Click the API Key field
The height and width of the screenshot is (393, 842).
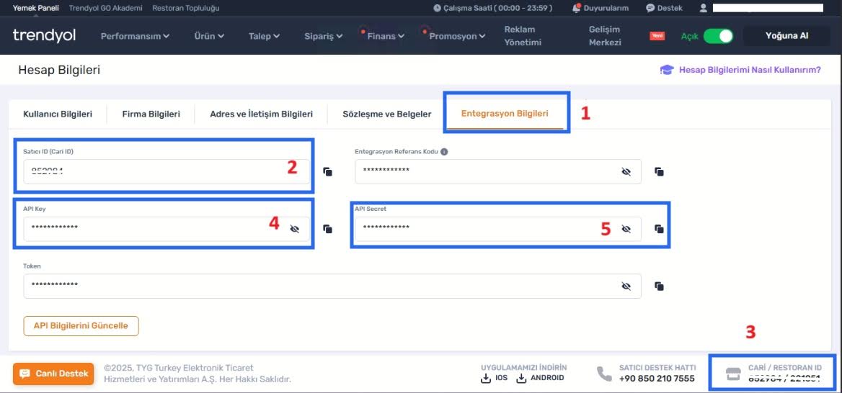pyautogui.click(x=167, y=229)
